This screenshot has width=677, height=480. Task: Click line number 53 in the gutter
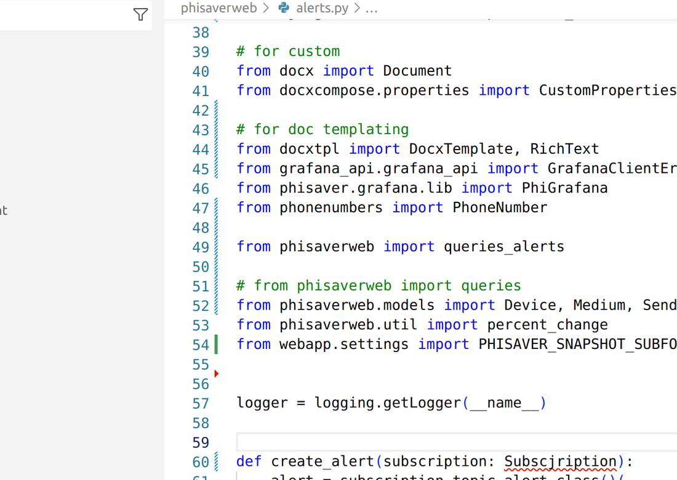pyautogui.click(x=201, y=325)
